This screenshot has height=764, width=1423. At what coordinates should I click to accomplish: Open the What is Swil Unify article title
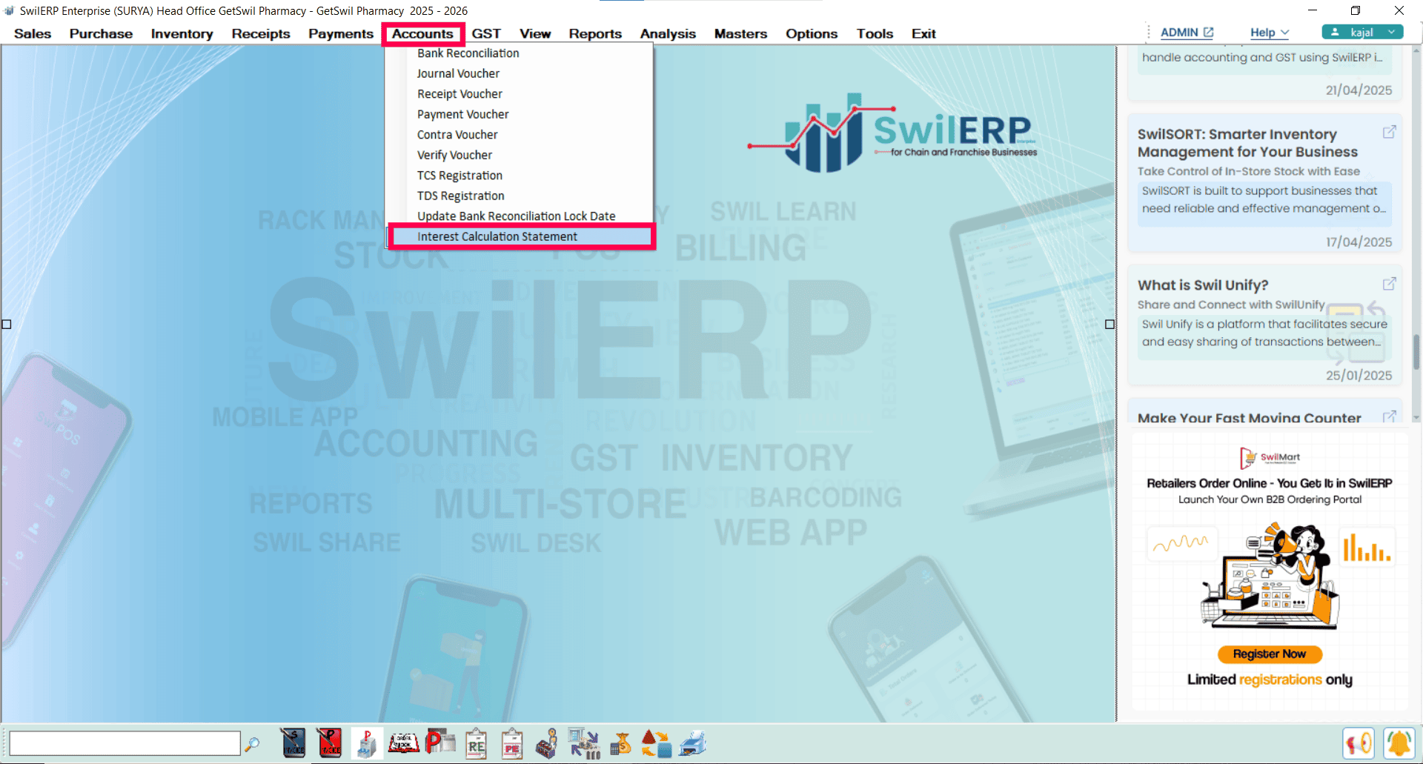1203,285
